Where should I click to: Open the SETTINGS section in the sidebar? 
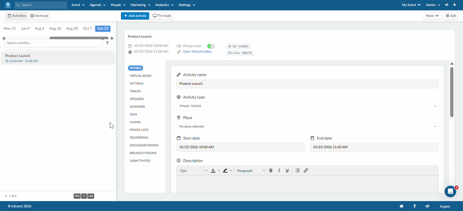click(x=137, y=83)
